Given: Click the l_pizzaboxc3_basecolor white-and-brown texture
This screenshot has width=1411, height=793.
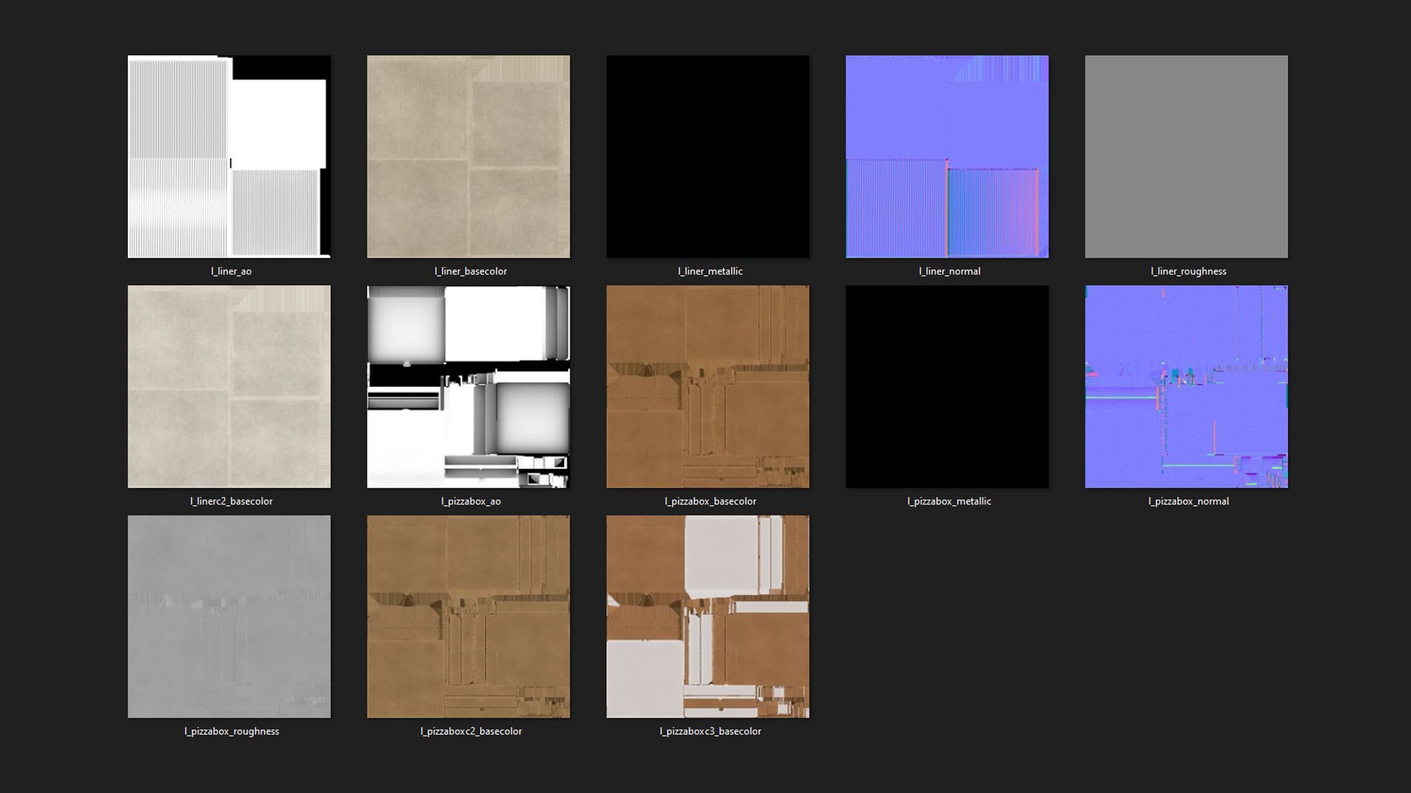Looking at the screenshot, I should point(708,616).
